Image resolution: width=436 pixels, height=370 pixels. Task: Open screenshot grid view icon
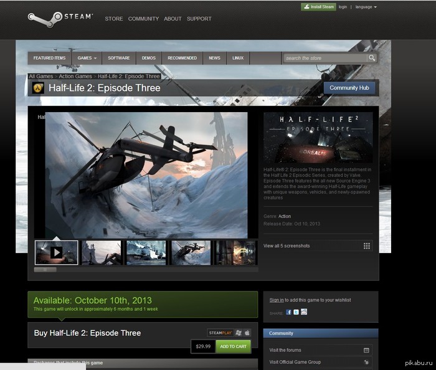click(x=366, y=246)
